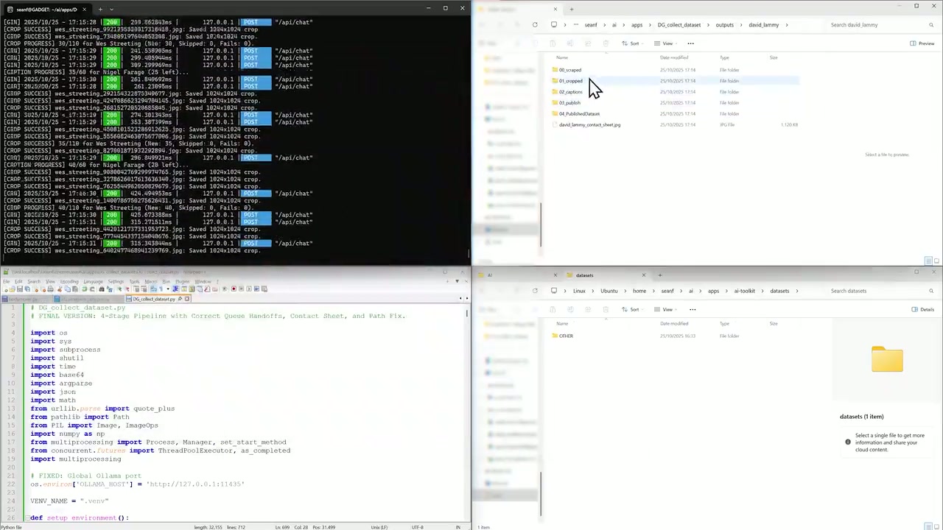Toggle the Preview pane button

pyautogui.click(x=922, y=43)
